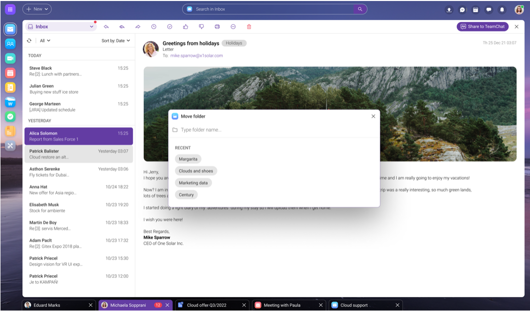
Task: Open the All filter dropdown
Action: pyautogui.click(x=45, y=40)
